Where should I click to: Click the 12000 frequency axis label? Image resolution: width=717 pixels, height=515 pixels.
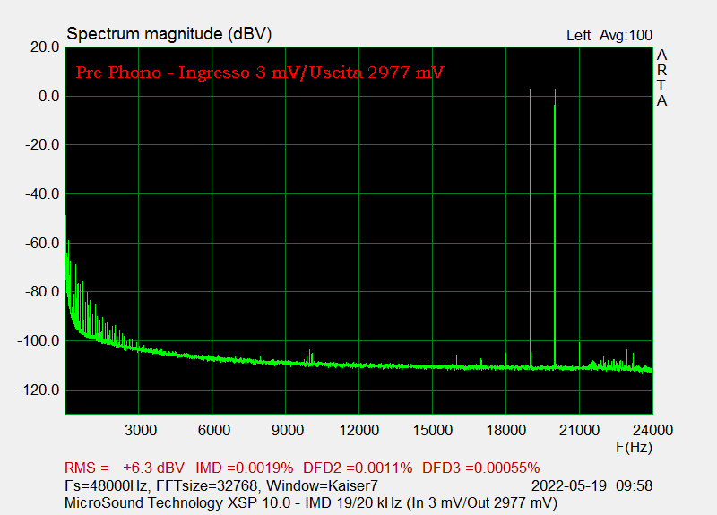tap(359, 431)
